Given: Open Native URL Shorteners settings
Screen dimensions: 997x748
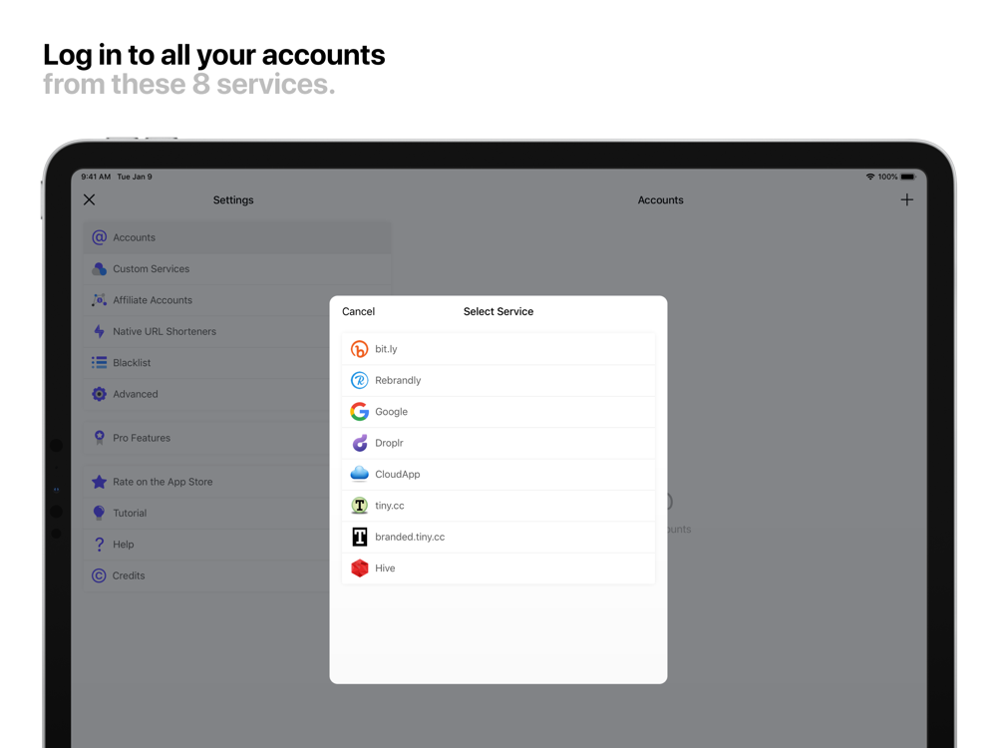Looking at the screenshot, I should [206, 331].
